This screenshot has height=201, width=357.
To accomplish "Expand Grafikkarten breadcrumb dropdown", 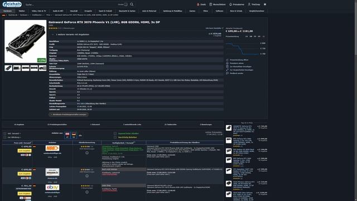I will pyautogui.click(x=43, y=15).
